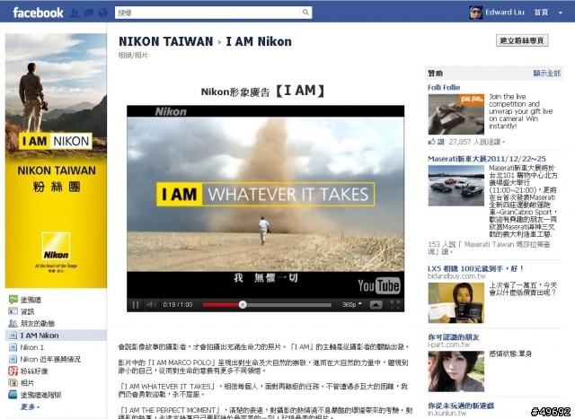This screenshot has height=419, width=575.
Task: Click i-part.com.tw girl ad thumbnail
Action: click(x=456, y=371)
